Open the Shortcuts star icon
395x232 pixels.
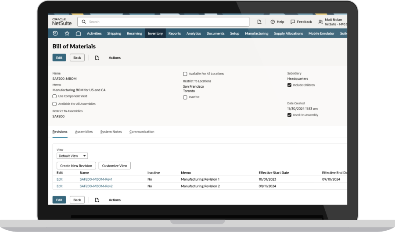[67, 33]
